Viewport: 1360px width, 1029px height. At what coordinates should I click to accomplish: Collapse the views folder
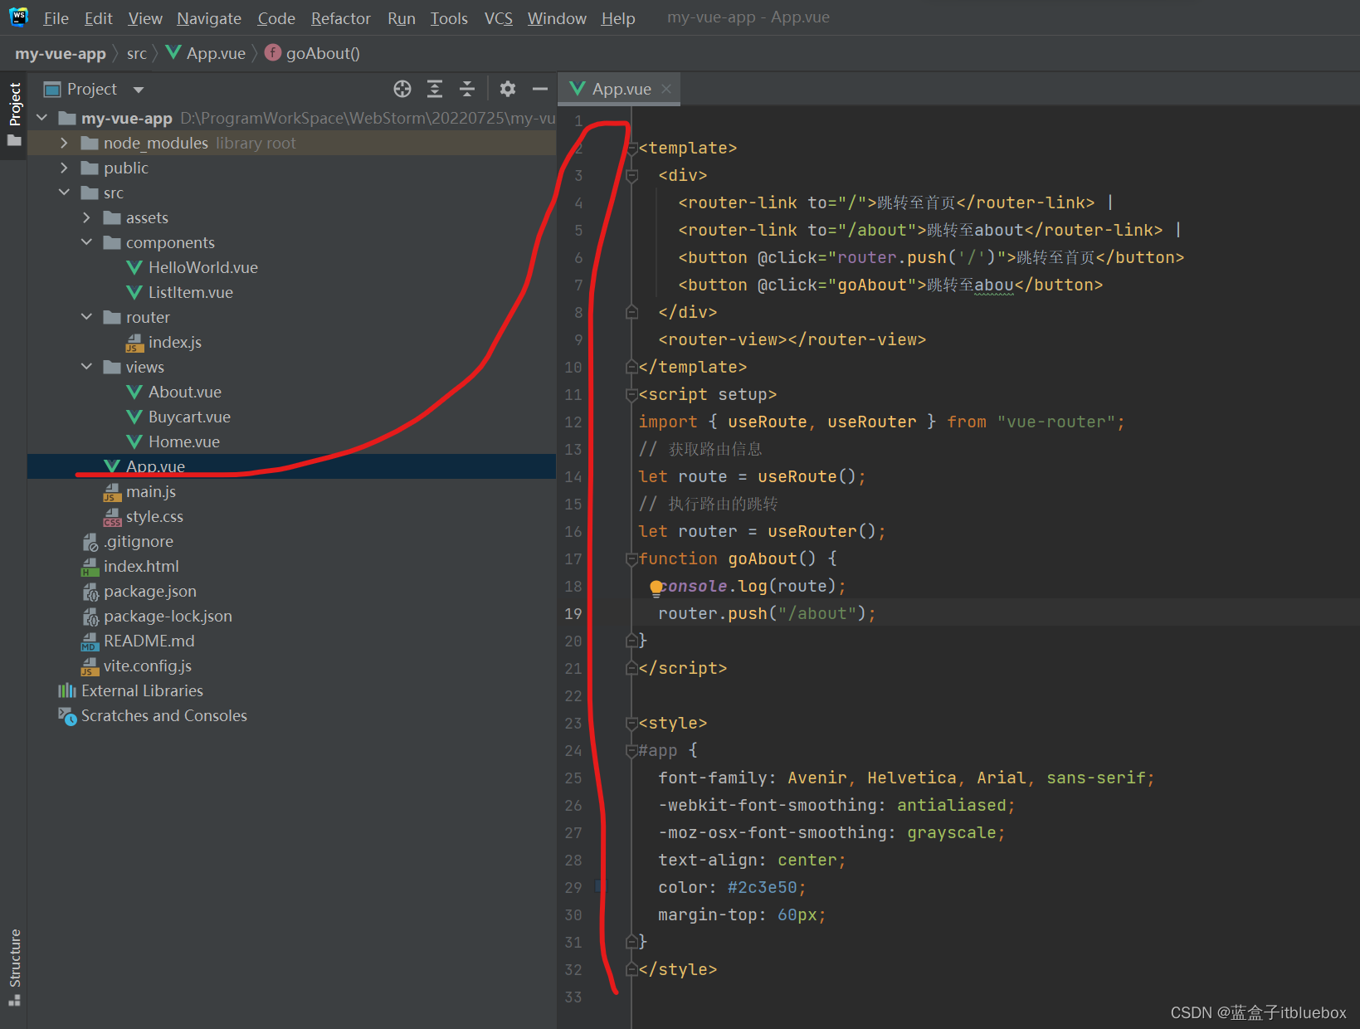[87, 367]
